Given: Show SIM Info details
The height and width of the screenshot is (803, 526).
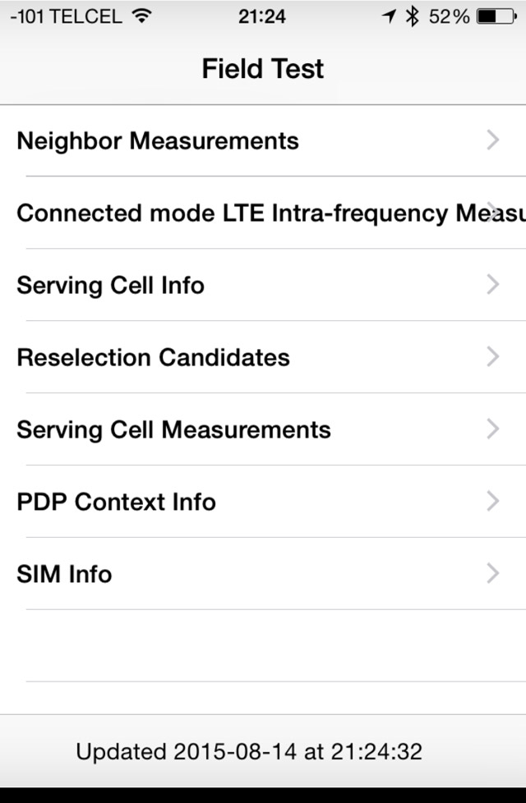Looking at the screenshot, I should (64, 575).
